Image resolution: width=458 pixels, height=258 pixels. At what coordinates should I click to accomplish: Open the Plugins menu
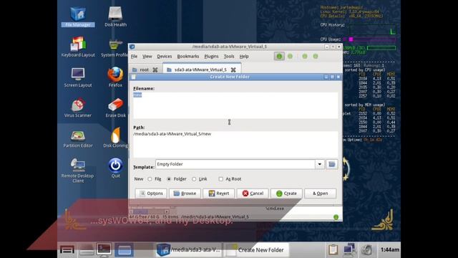211,56
